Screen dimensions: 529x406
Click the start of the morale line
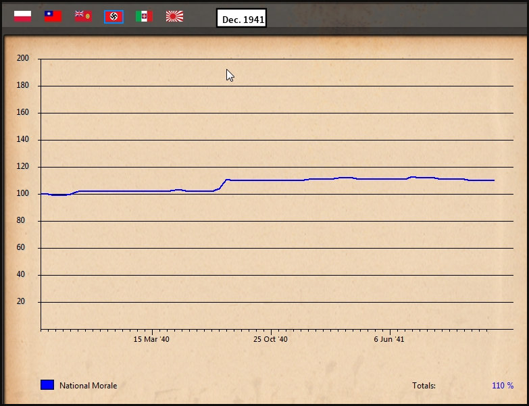pyautogui.click(x=42, y=194)
